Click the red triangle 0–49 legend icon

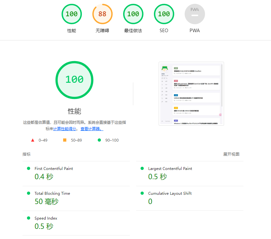[x=33, y=140]
